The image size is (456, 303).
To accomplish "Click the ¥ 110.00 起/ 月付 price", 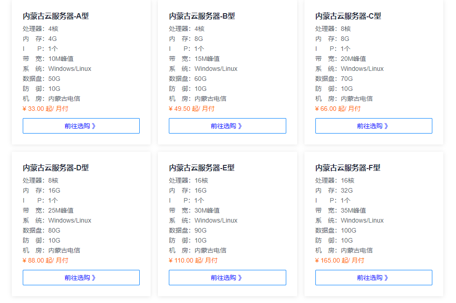I will (x=193, y=260).
